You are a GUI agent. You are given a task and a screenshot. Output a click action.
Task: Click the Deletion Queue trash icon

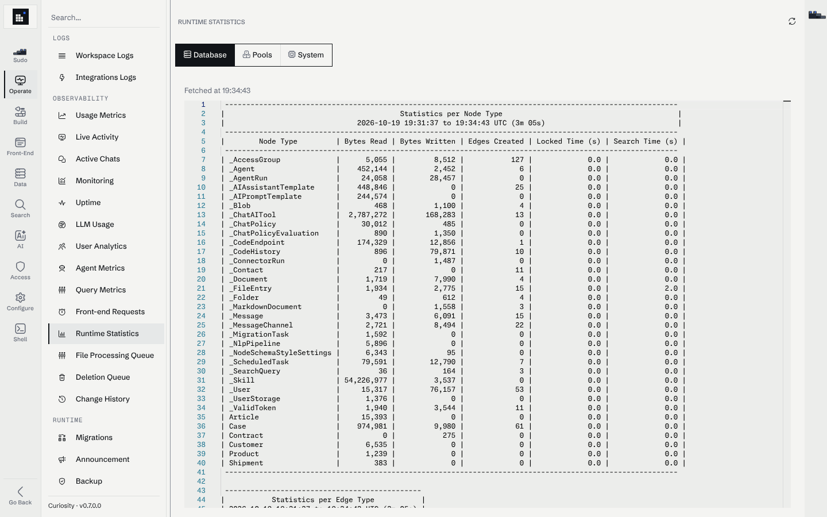(62, 377)
